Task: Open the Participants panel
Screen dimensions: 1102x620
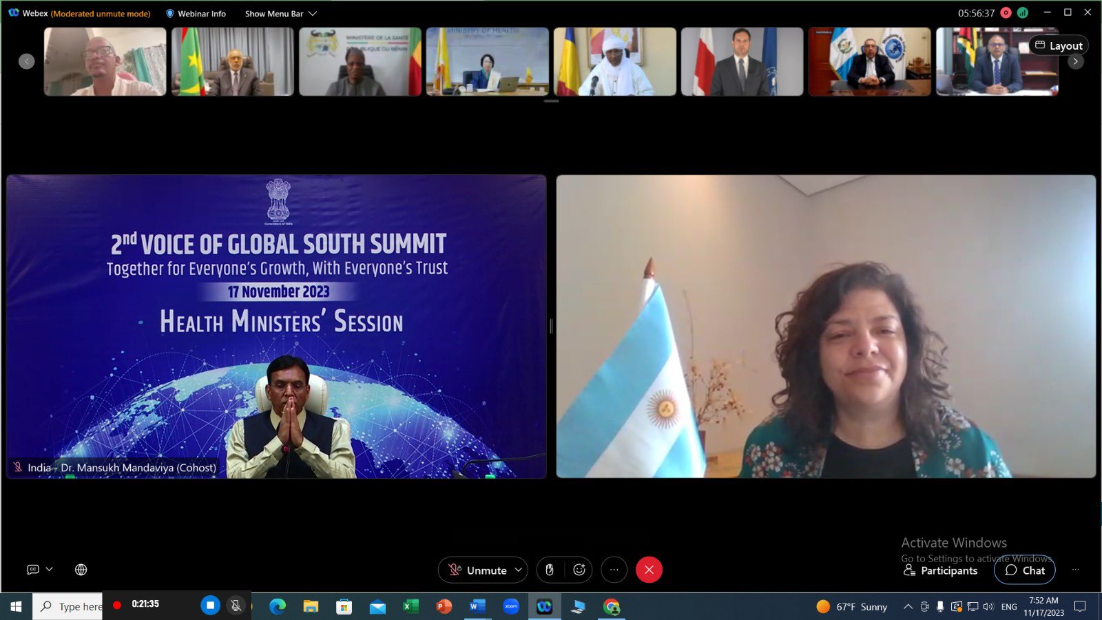Action: (x=940, y=570)
